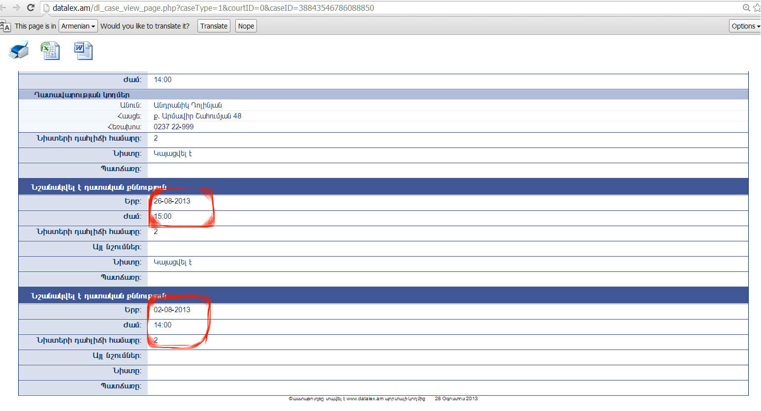Click the printer icon to print the case
The height and width of the screenshot is (411, 761).
tap(19, 51)
